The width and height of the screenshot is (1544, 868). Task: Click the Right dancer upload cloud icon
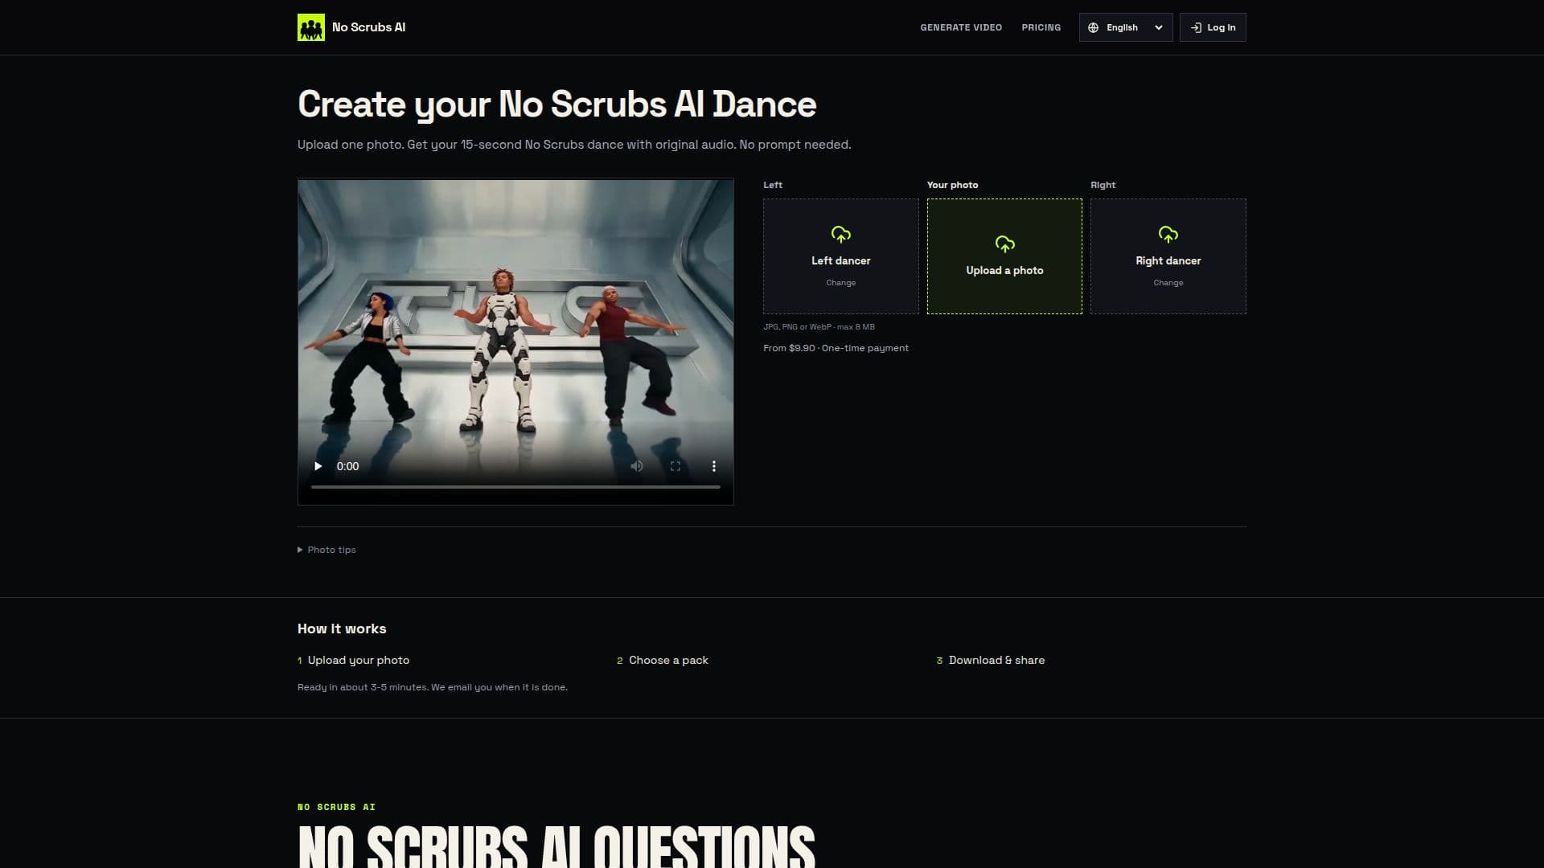tap(1168, 234)
